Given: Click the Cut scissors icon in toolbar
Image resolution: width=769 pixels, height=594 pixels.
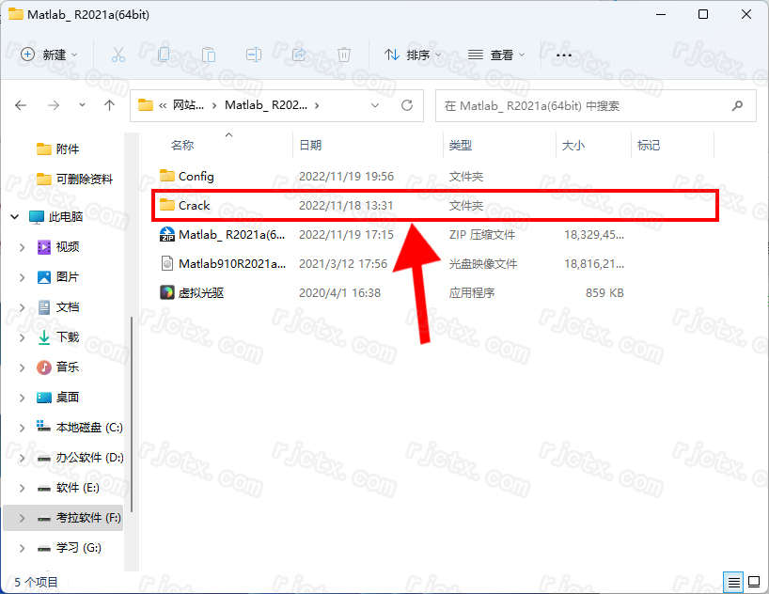Looking at the screenshot, I should [118, 55].
